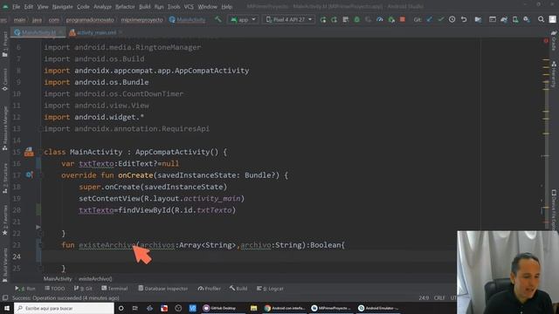
Task: Open the Git tool window
Action: (x=83, y=289)
